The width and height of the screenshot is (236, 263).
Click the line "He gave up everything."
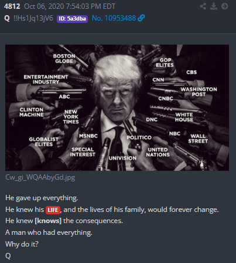point(42,198)
